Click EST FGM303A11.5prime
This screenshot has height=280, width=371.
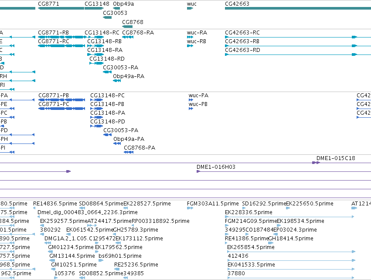pyautogui.click(x=213, y=204)
